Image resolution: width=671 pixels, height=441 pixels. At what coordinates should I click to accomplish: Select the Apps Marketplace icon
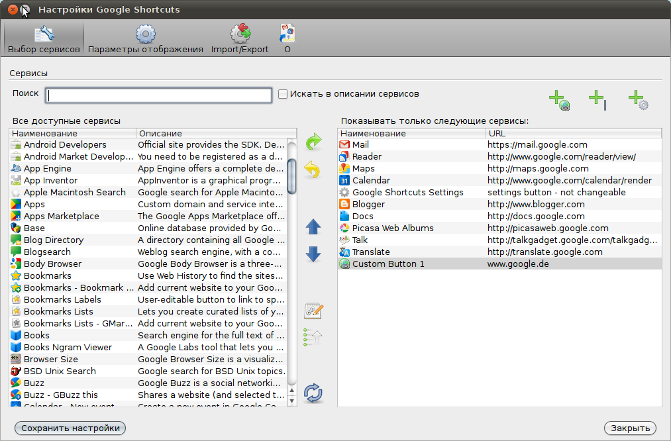pyautogui.click(x=16, y=216)
